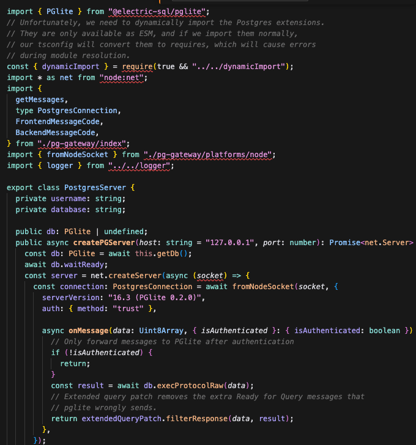The image size is (416, 445).
Task: Click the Uint8Array type annotation
Action: tap(161, 331)
